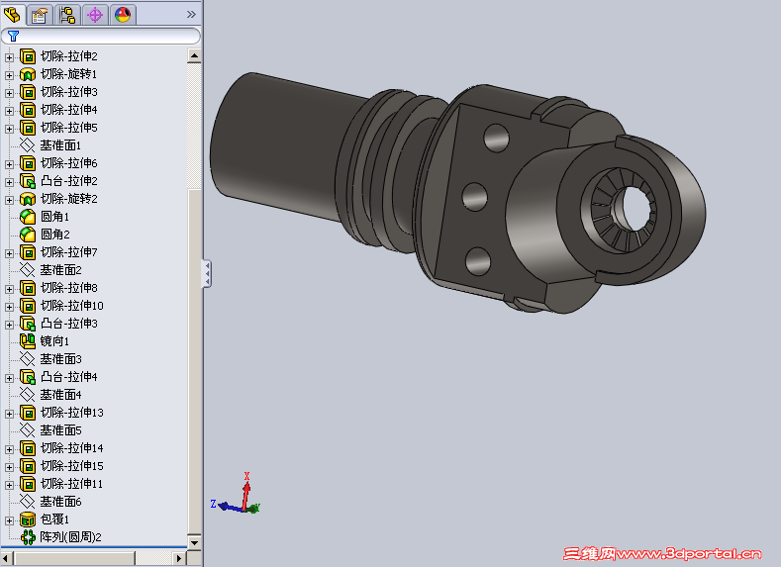Select the 切除-拉伸5 label
781x567 pixels.
(x=68, y=128)
